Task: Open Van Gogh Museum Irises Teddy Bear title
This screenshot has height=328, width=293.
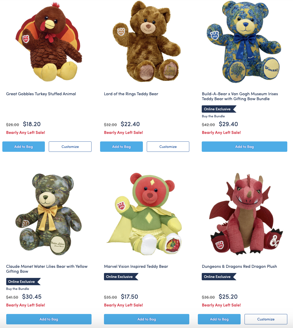Action: click(x=240, y=96)
